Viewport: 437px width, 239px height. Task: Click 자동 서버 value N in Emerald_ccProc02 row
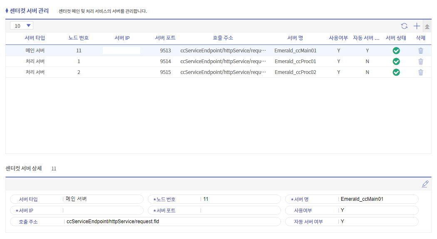(367, 72)
